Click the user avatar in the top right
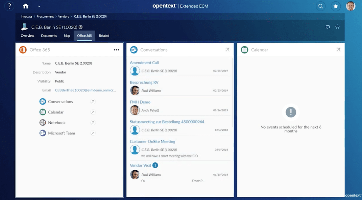Viewport: 362px width, 200px height. coord(350,6)
